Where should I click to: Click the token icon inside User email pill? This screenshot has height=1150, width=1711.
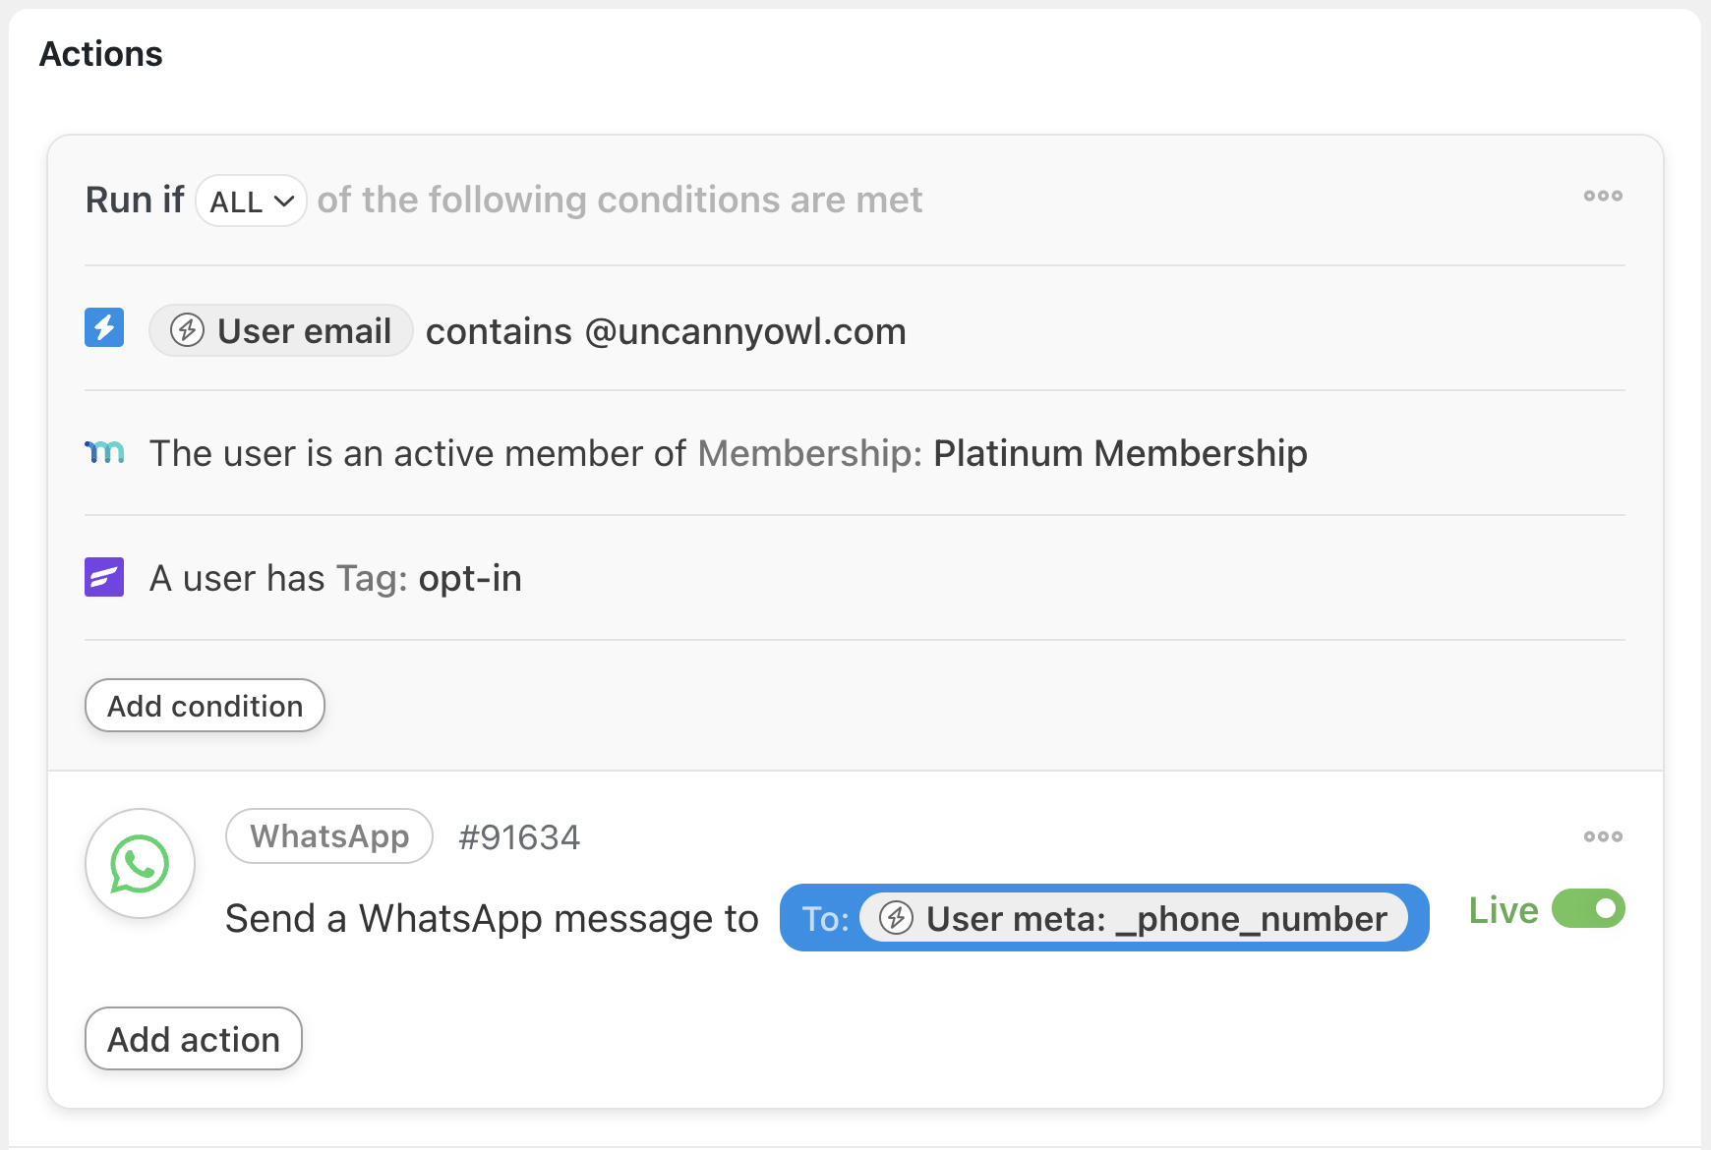pos(186,330)
